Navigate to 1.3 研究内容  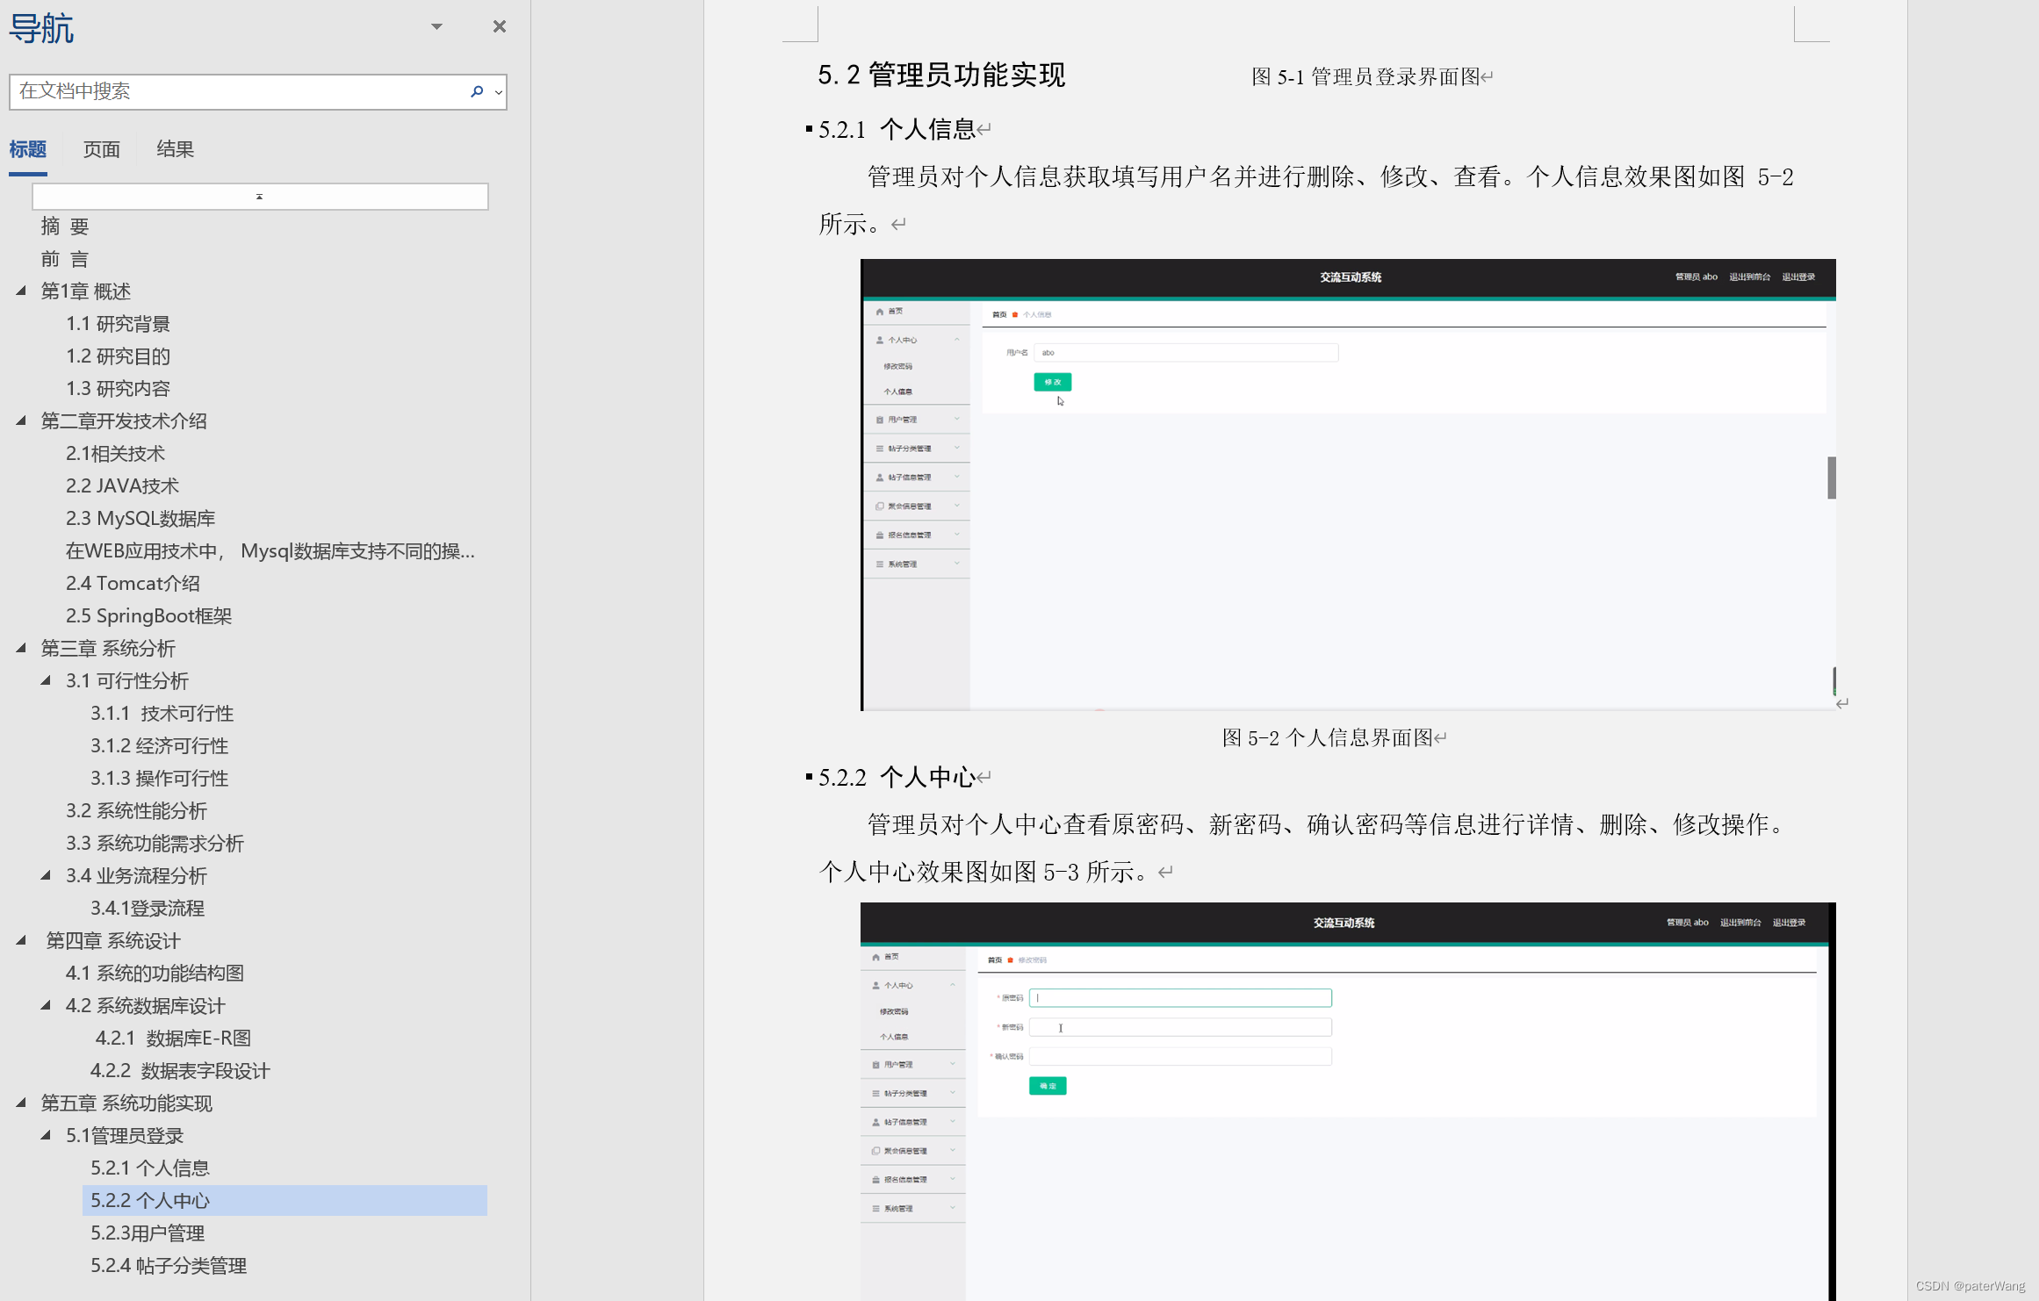pyautogui.click(x=118, y=389)
